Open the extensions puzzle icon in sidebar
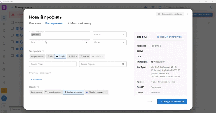Image resolution: width=216 pixels, height=113 pixels. pos(4,44)
